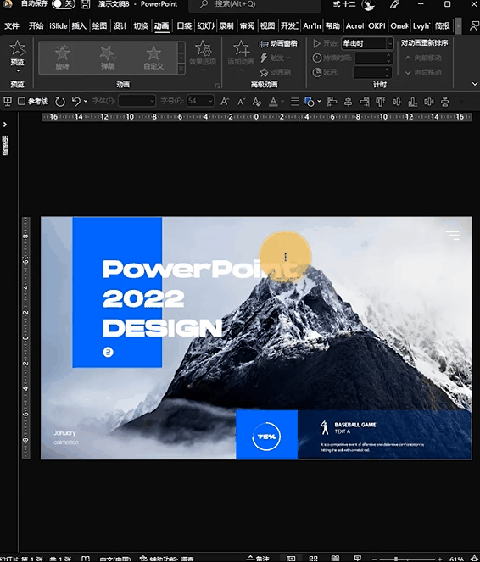Switch to the 审阅 (Review) tab
480x562 pixels.
pos(247,26)
